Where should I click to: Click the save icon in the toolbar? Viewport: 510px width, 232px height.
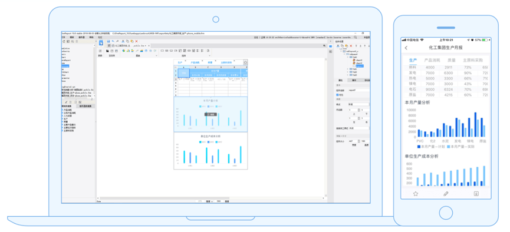[x=108, y=41]
